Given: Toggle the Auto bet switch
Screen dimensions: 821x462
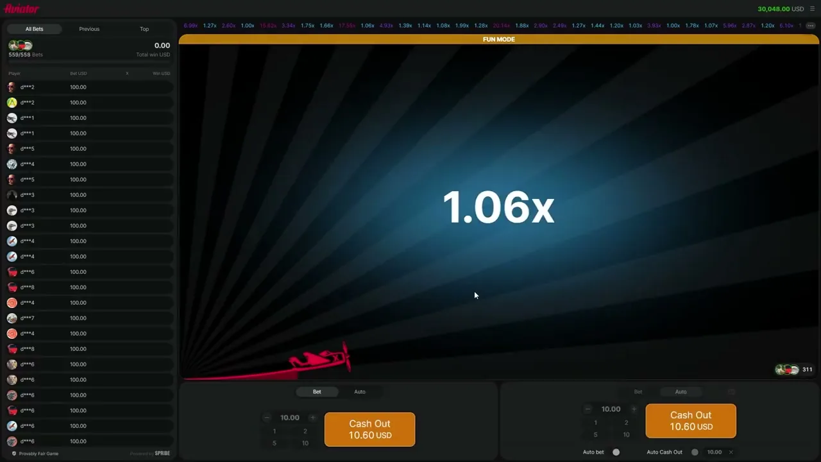Looking at the screenshot, I should [615, 452].
